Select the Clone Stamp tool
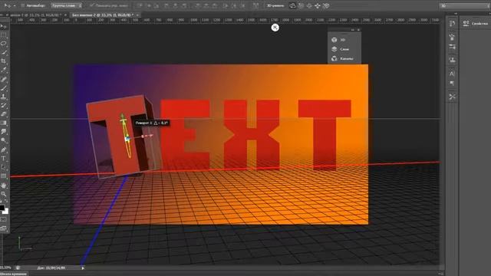 tap(3, 97)
